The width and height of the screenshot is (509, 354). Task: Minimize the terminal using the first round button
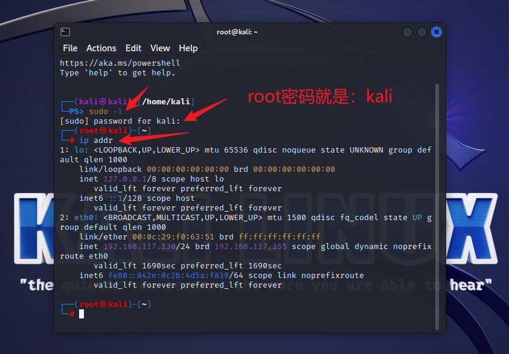point(408,32)
